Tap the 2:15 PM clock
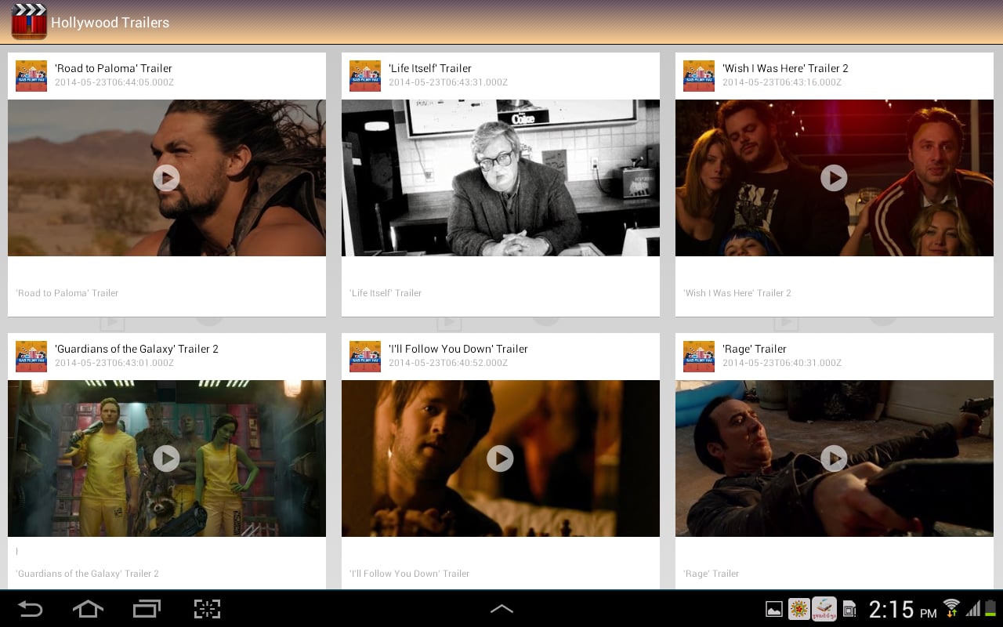The image size is (1003, 627). 903,609
